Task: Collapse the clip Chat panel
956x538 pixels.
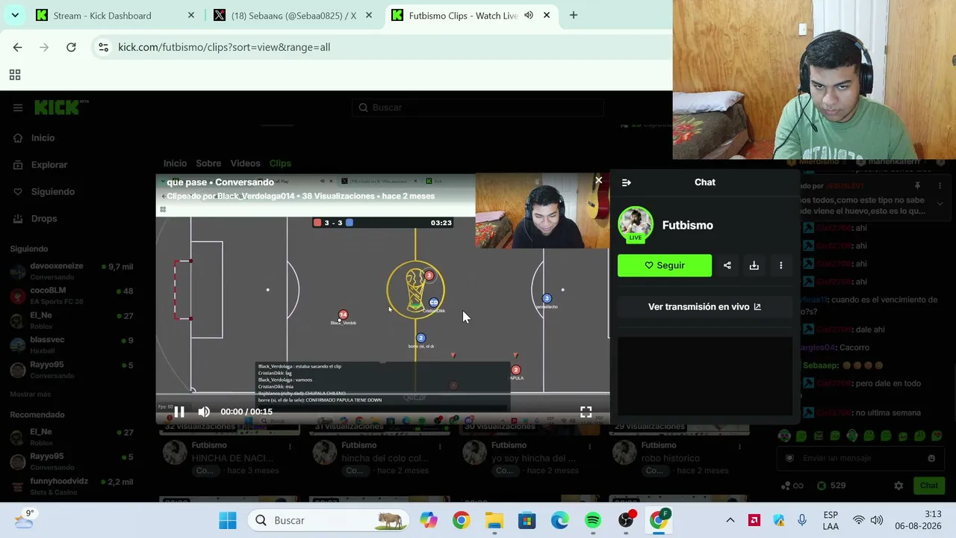Action: 627,182
